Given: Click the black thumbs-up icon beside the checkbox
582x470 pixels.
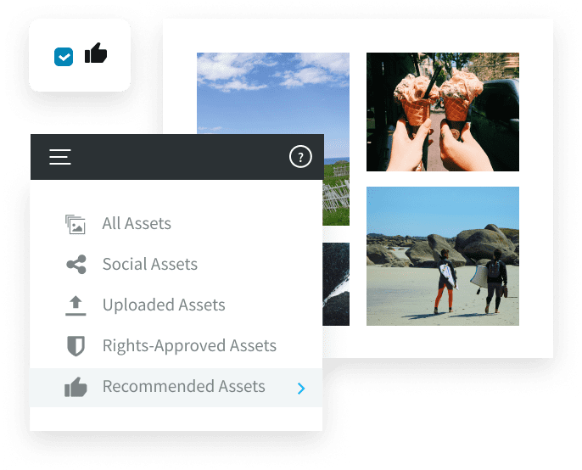Looking at the screenshot, I should [96, 53].
